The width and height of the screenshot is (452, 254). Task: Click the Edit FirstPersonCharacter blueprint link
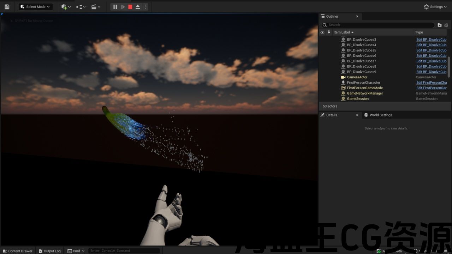[431, 83]
